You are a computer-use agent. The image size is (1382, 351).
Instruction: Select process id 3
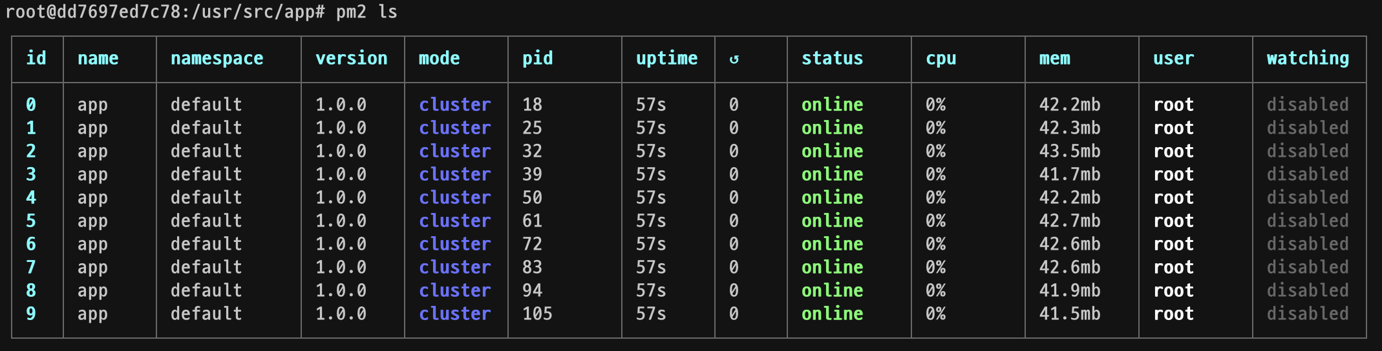coord(31,174)
